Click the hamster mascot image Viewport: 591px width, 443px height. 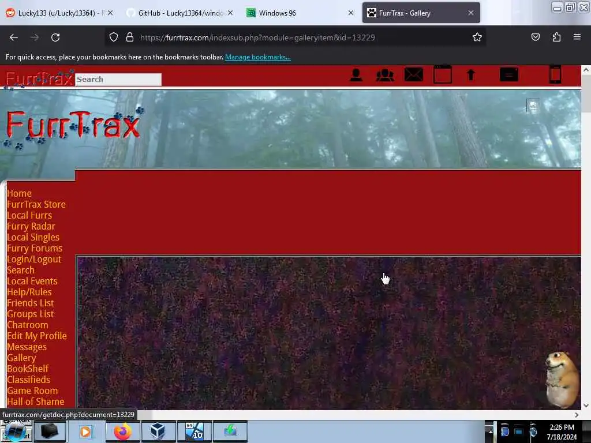click(561, 380)
